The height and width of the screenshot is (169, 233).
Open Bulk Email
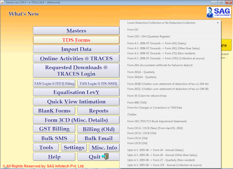[99, 138]
